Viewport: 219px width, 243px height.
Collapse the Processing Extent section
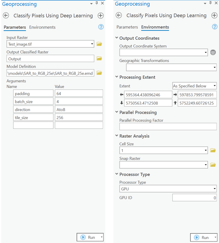coord(117,77)
